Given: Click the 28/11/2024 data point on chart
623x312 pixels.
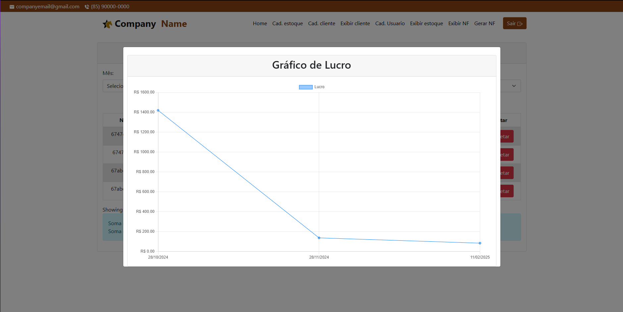Looking at the screenshot, I should 319,238.
